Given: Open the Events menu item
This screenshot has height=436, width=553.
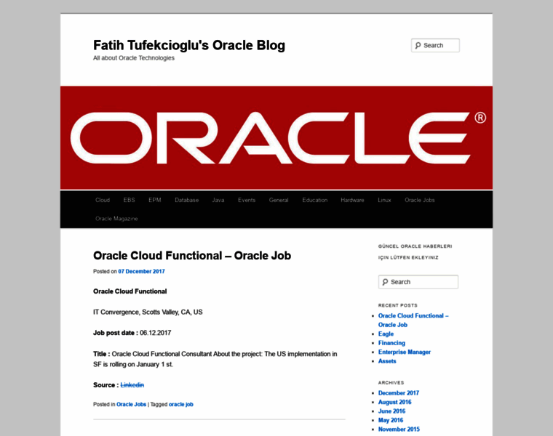Looking at the screenshot, I should pyautogui.click(x=247, y=200).
